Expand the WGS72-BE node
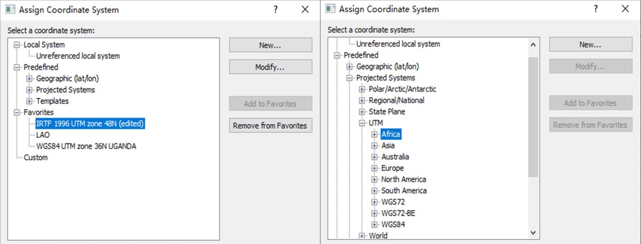 (x=374, y=213)
